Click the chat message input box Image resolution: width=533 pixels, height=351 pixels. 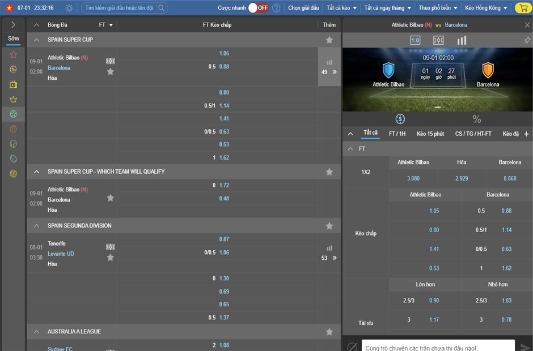(438, 346)
